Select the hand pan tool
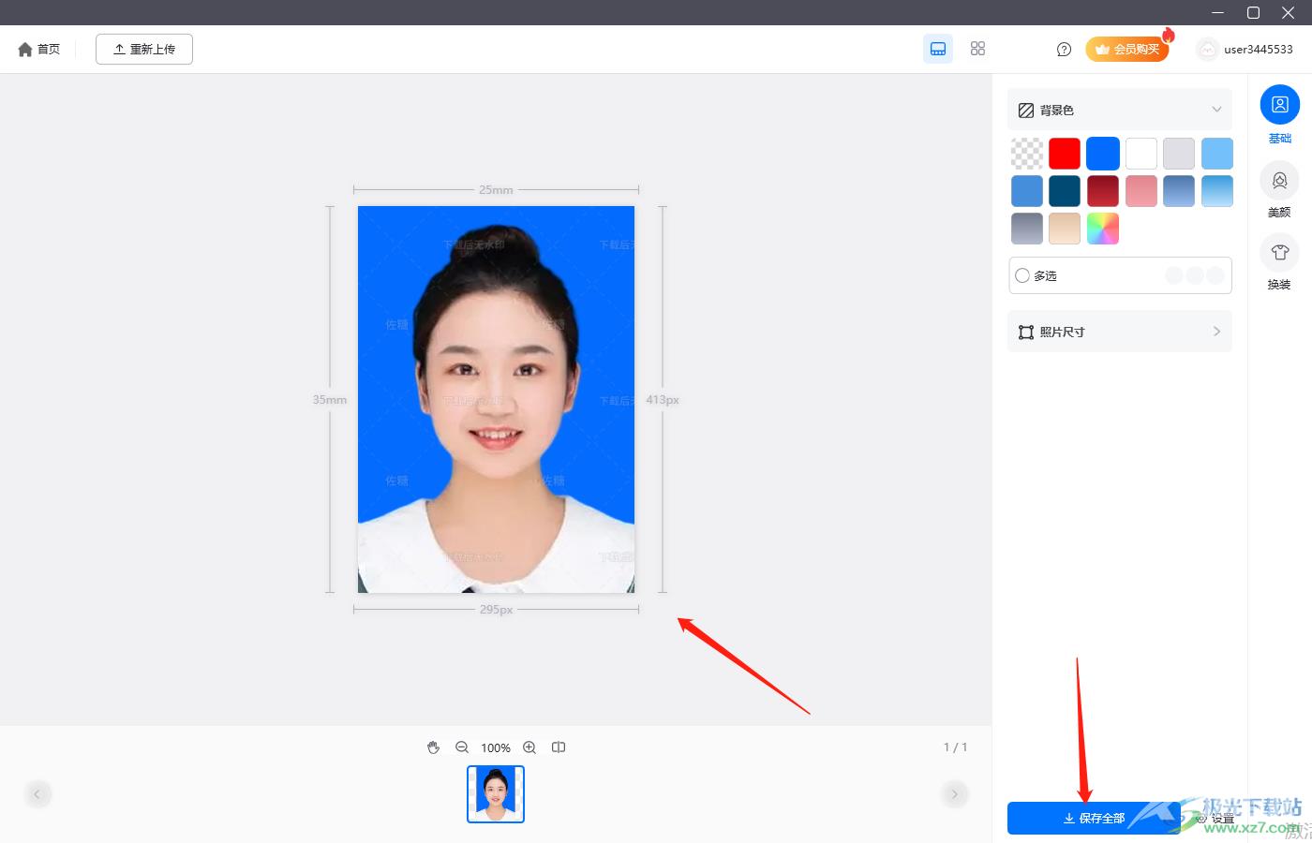This screenshot has height=843, width=1312. [x=433, y=747]
